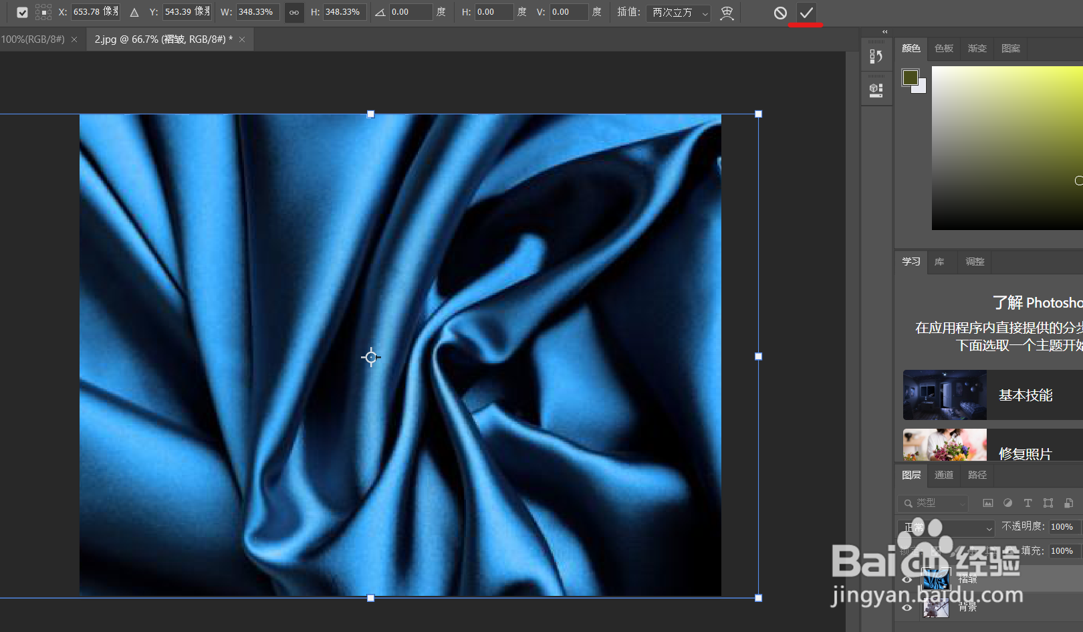This screenshot has height=632, width=1083.
Task: Click the 修复照片 tutorial thumbnail image
Action: (945, 445)
